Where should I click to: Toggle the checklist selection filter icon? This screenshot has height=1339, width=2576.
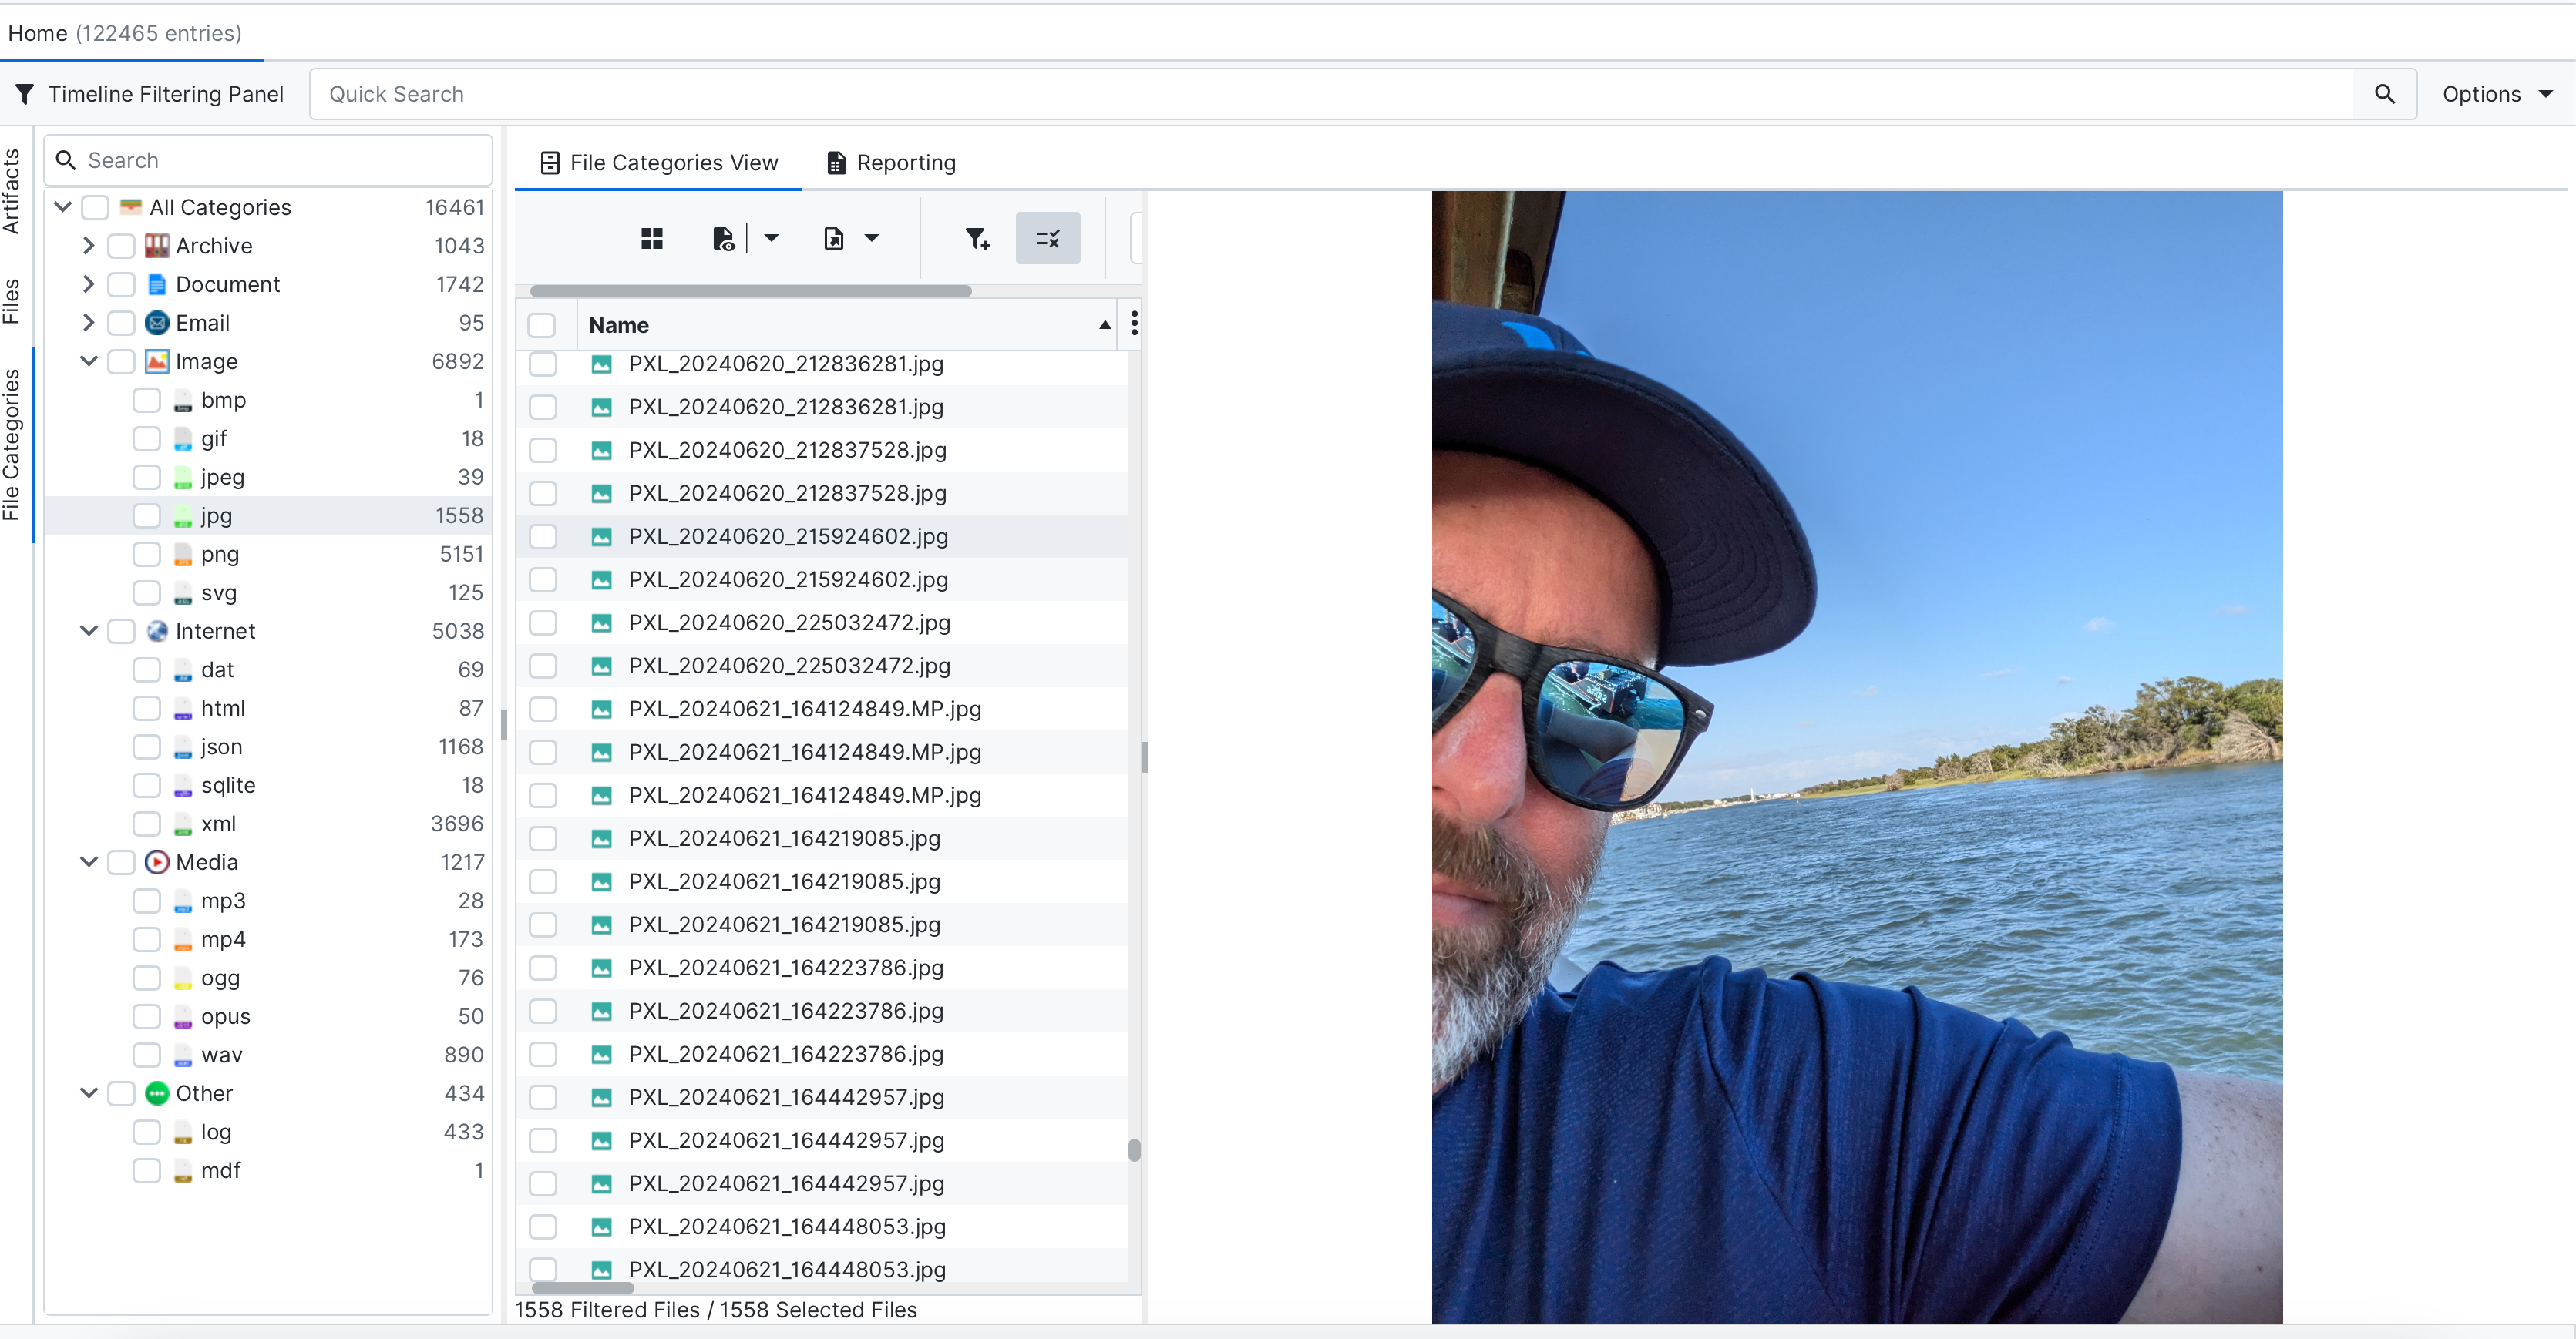click(x=1047, y=238)
